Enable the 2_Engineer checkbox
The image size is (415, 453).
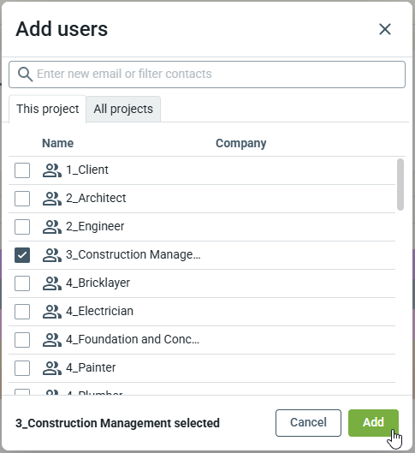22,227
